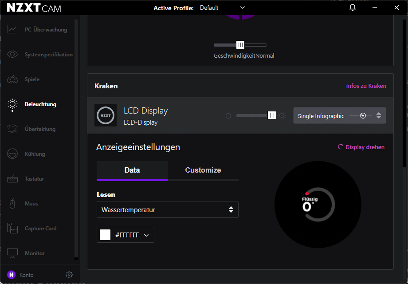Click the Maus mouse icon
The height and width of the screenshot is (284, 408).
pos(12,204)
